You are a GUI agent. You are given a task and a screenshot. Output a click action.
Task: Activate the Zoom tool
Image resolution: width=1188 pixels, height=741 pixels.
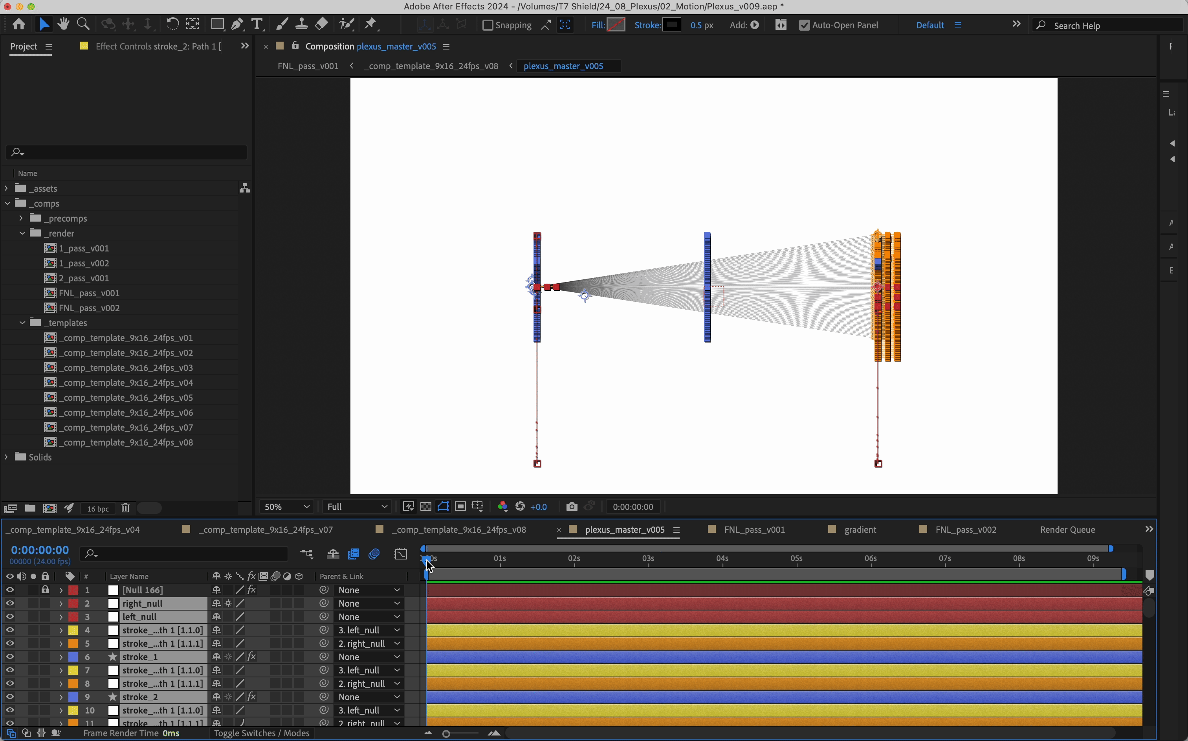[x=83, y=24]
